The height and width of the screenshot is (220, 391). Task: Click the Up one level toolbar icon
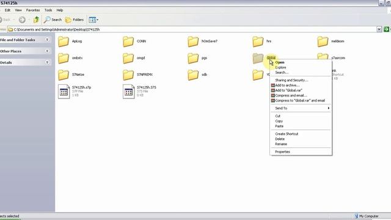tap(36, 20)
